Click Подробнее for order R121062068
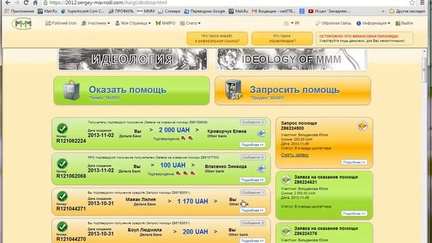 click(x=252, y=180)
